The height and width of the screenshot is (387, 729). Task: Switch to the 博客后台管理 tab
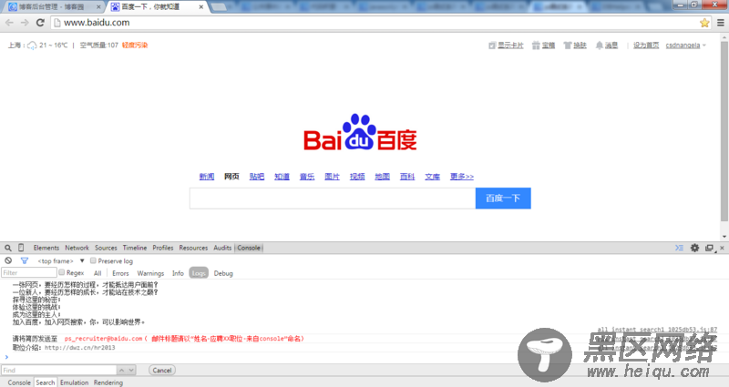pyautogui.click(x=52, y=7)
